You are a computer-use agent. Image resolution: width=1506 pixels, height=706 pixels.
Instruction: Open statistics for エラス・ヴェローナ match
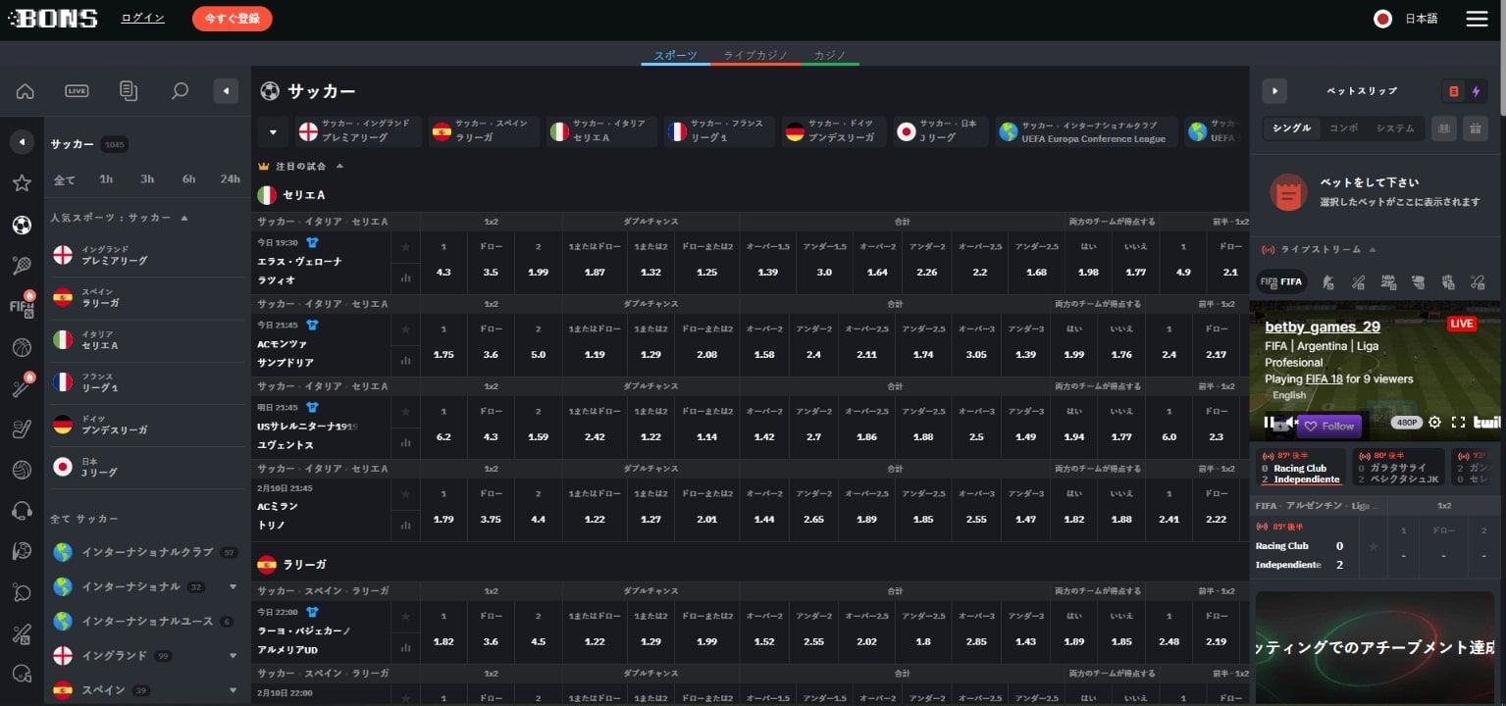(405, 277)
